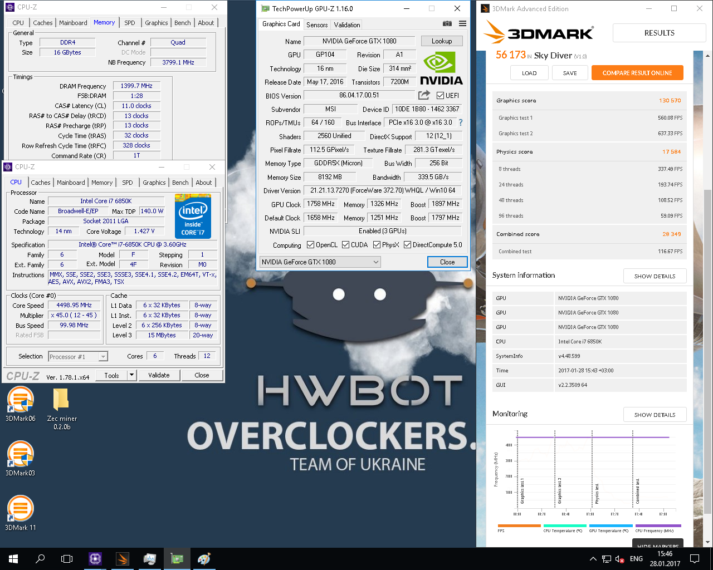The image size is (713, 570).
Task: Open the RESULTS button in 3DMark
Action: (x=660, y=33)
